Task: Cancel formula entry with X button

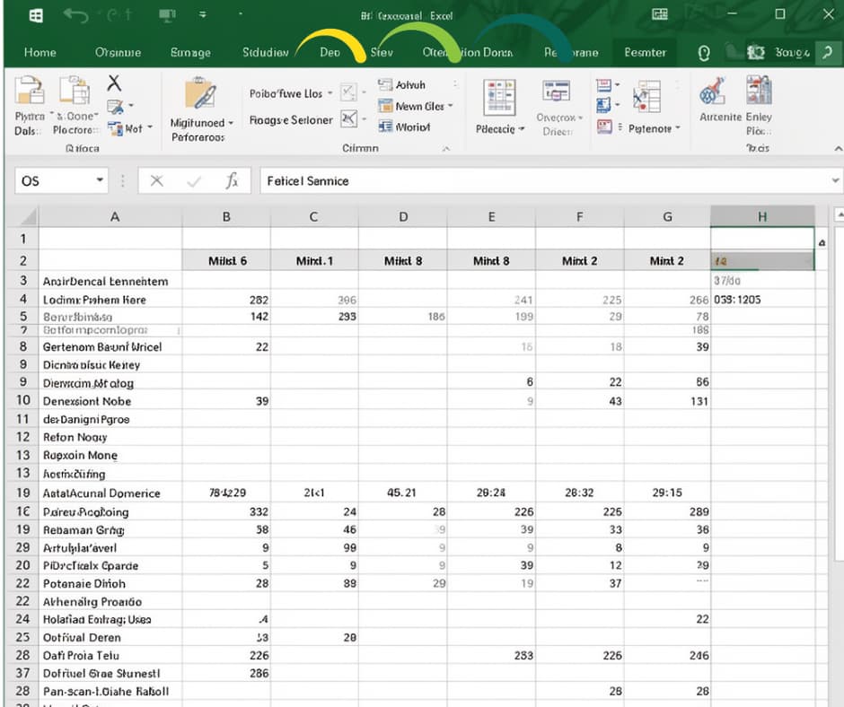Action: (x=156, y=180)
